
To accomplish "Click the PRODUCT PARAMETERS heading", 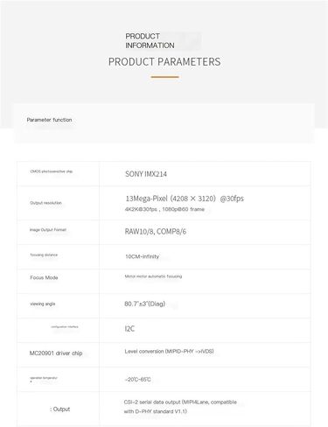I will click(x=164, y=62).
